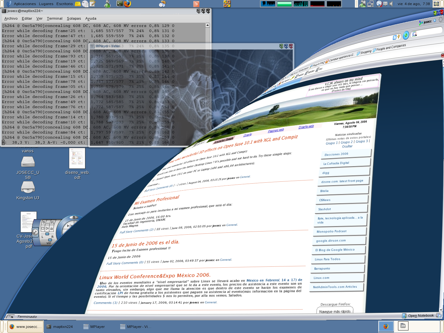
Task: Launch Firefox from the top panel
Action: (127, 4)
